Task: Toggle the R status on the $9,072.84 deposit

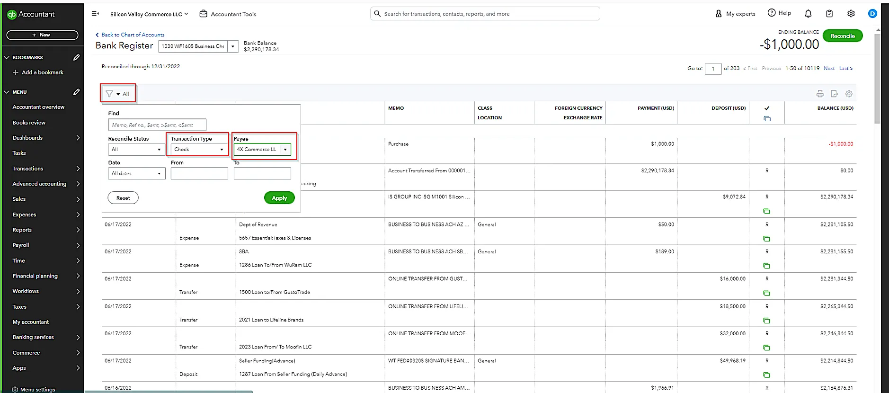Action: click(x=767, y=196)
